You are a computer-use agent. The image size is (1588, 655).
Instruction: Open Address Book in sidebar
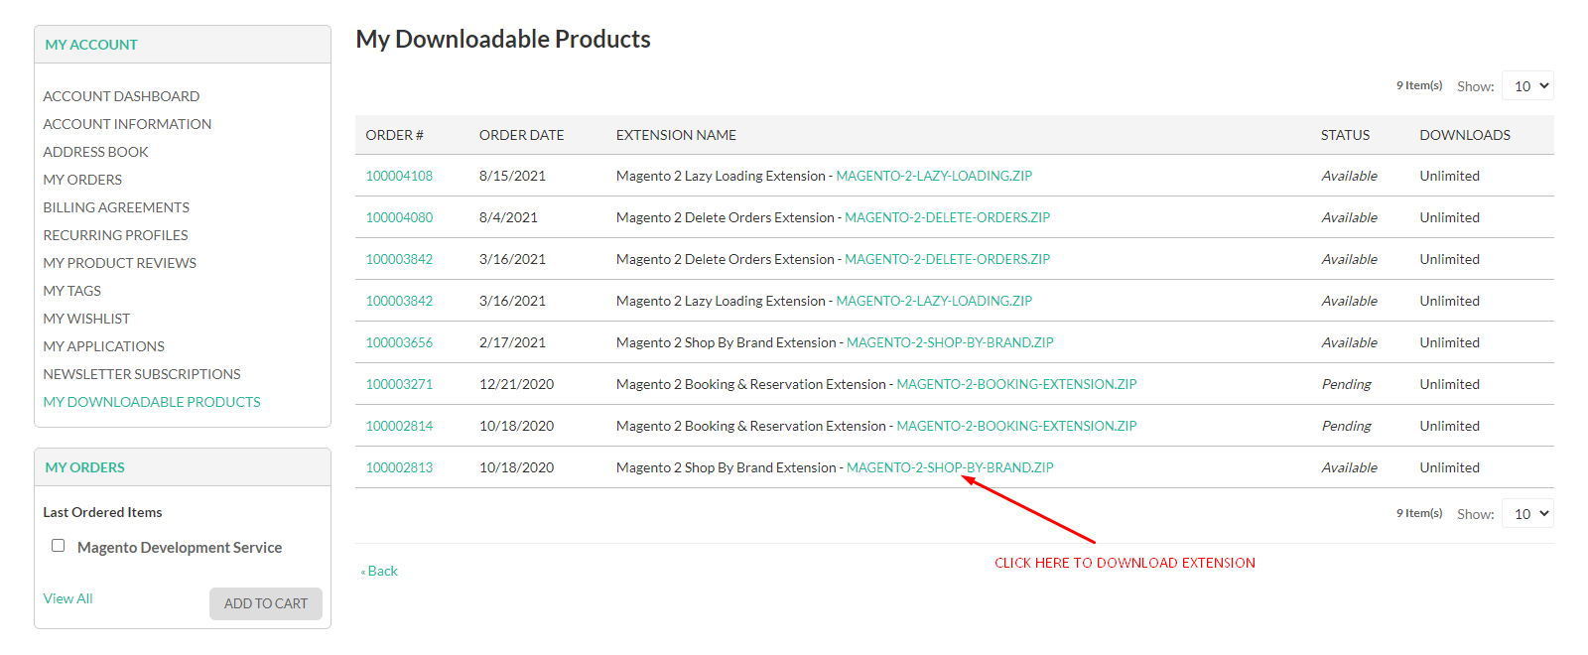click(x=95, y=152)
